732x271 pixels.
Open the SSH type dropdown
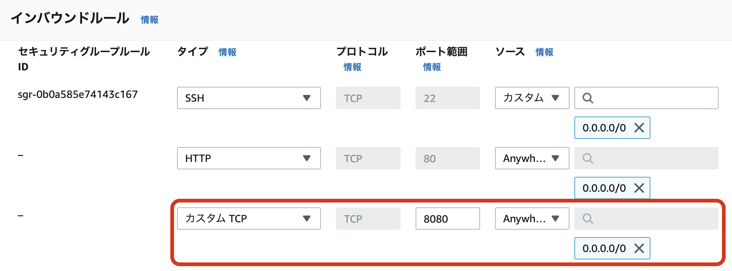coord(249,98)
